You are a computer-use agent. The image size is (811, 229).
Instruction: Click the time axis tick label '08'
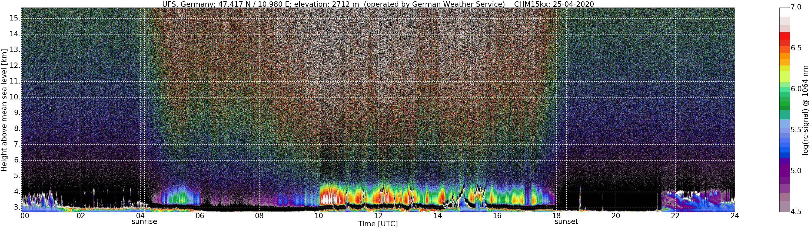point(259,216)
